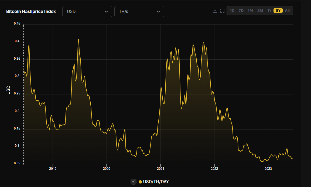
Task: Click the 0.15 y-axis value
Action: [x=17, y=128]
